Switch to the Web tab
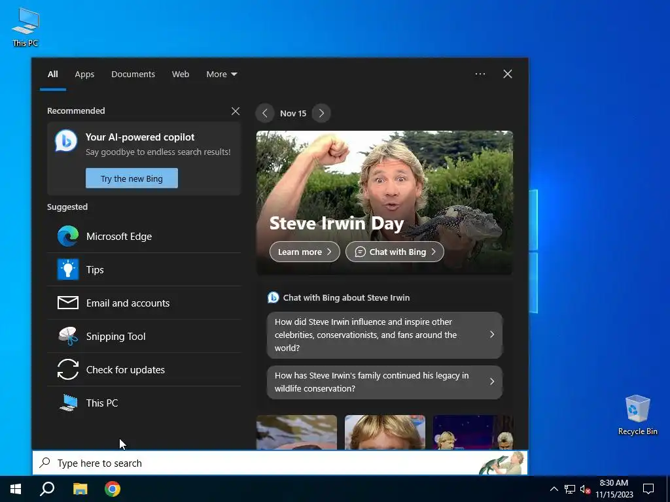670x502 pixels. point(181,75)
